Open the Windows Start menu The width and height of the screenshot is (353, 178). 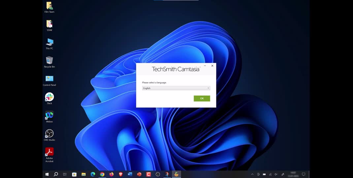tap(47, 174)
